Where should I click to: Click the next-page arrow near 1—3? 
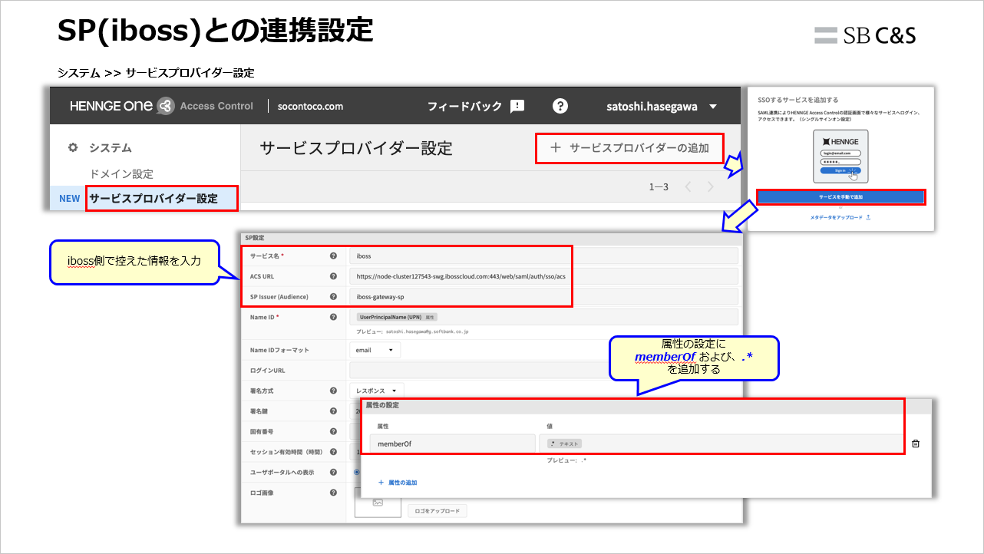click(709, 186)
